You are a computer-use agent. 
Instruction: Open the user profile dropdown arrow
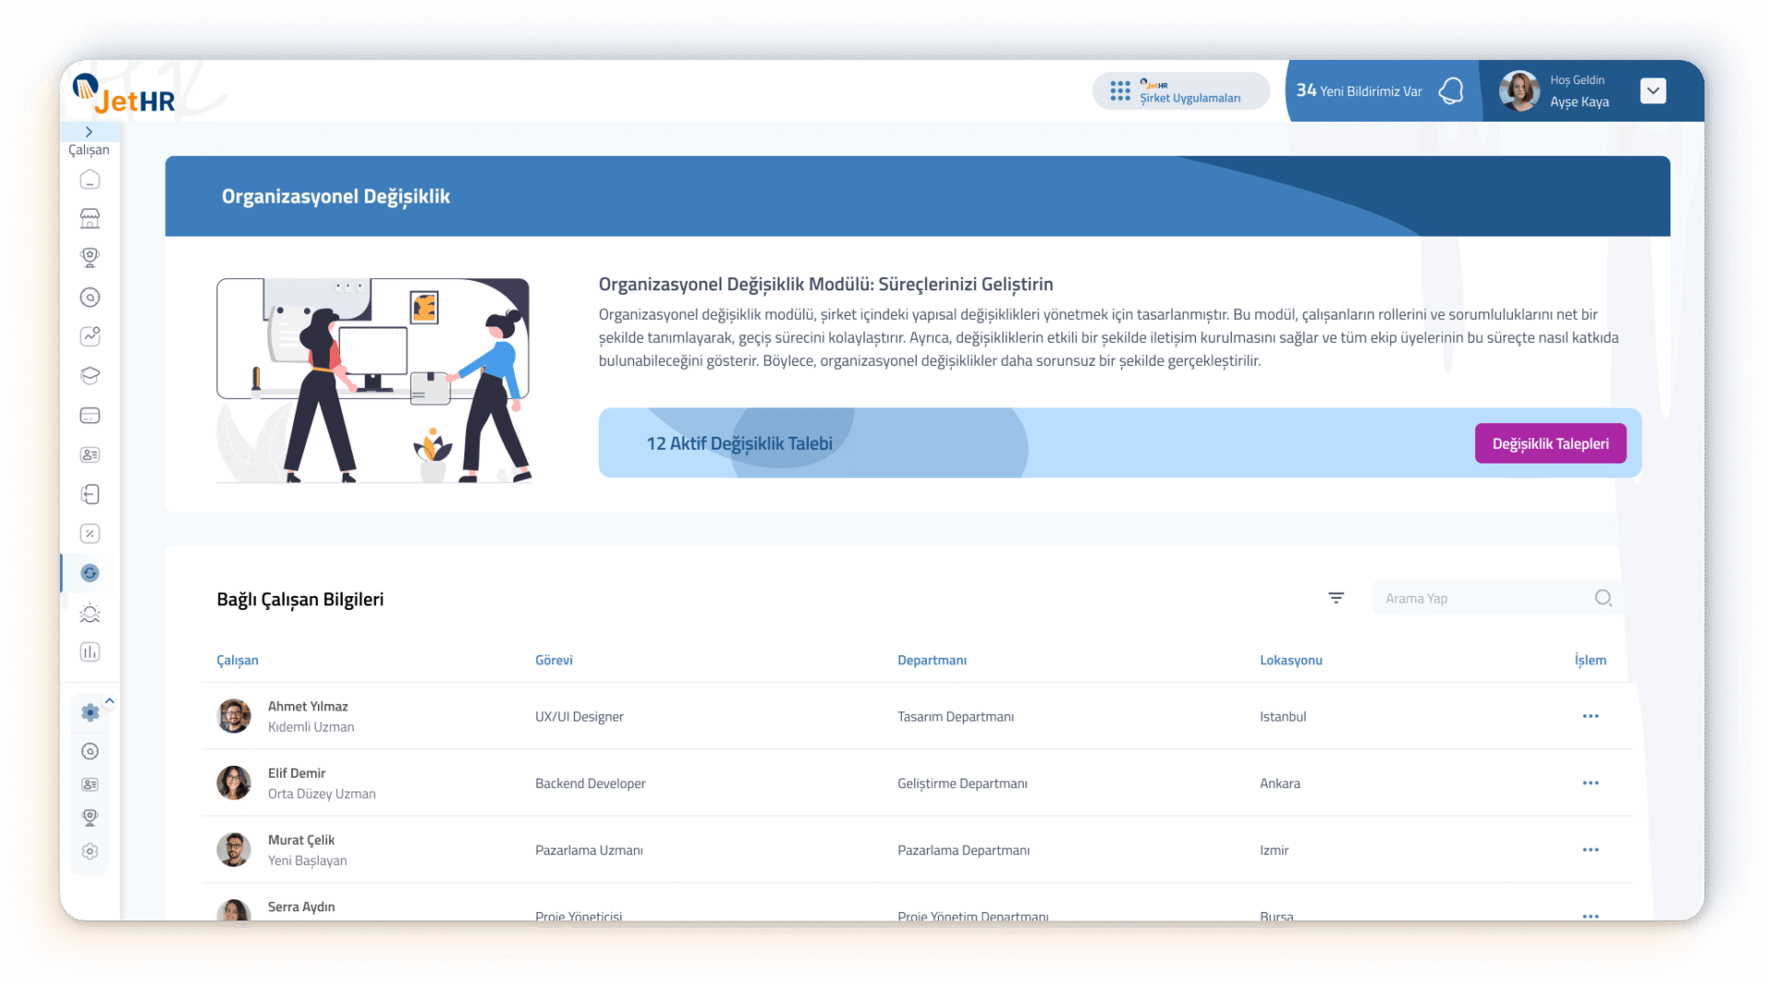coord(1653,90)
